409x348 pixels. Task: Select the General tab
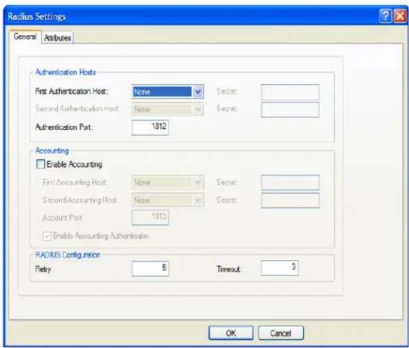click(x=25, y=37)
